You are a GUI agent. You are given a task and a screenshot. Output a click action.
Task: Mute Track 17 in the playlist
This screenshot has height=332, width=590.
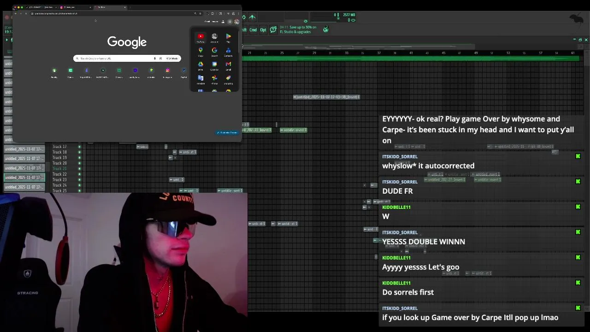pyautogui.click(x=79, y=147)
